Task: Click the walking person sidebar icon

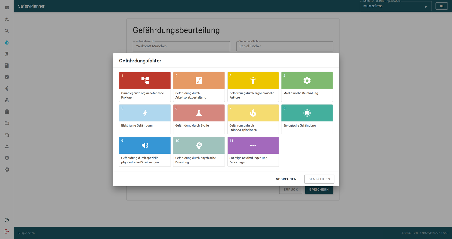Action: click(7, 89)
